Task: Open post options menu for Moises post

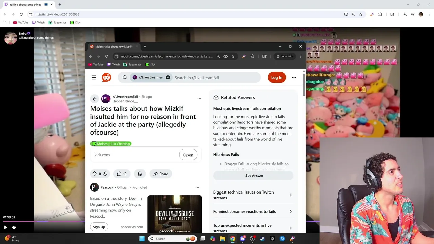Action: pyautogui.click(x=199, y=99)
